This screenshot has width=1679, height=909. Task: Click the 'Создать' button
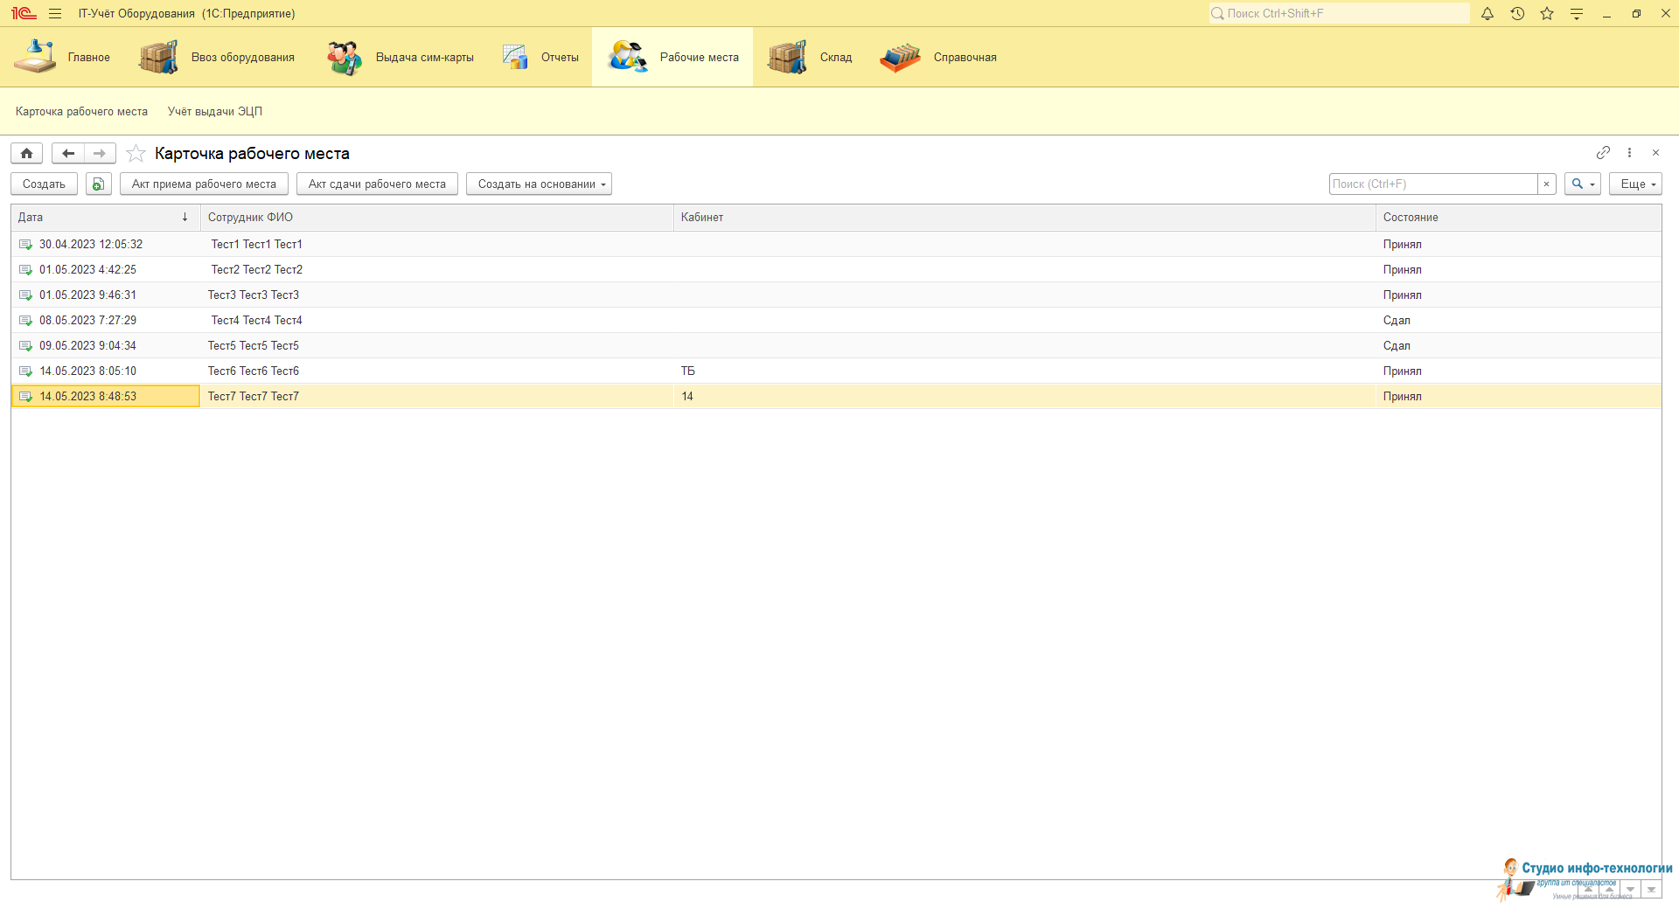click(x=44, y=184)
